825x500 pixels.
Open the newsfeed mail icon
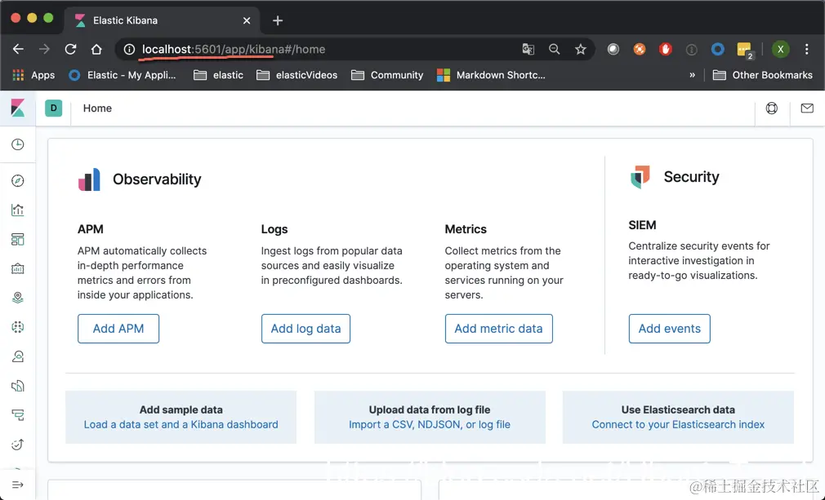coord(806,108)
